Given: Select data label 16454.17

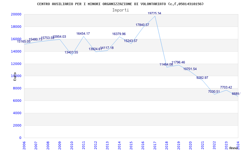Looking at the screenshot, I should pos(83,34).
